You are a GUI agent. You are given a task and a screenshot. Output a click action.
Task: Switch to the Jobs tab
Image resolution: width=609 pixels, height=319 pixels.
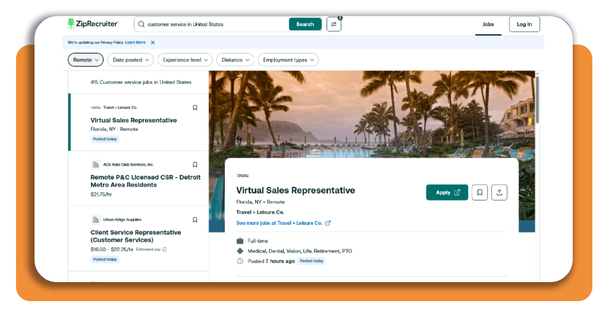(x=488, y=24)
